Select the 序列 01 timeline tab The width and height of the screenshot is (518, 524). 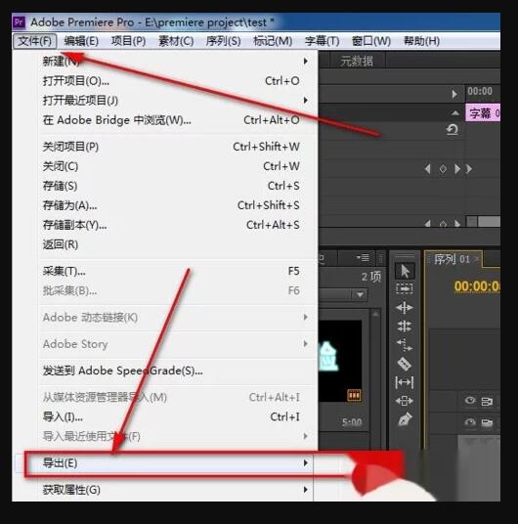pos(452,259)
